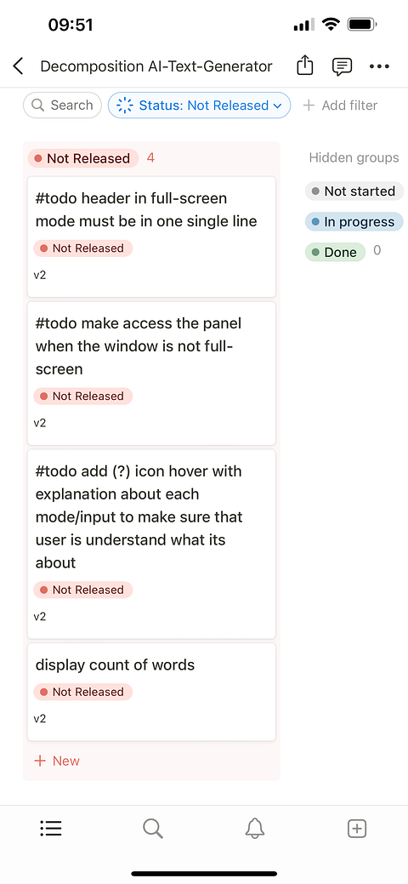
Task: Add a New card to the board
Action: tap(57, 761)
